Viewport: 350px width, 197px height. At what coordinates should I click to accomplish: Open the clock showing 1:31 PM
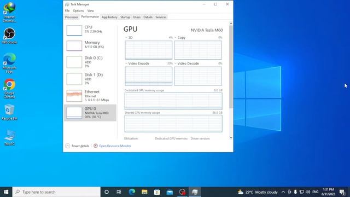pos(328,192)
